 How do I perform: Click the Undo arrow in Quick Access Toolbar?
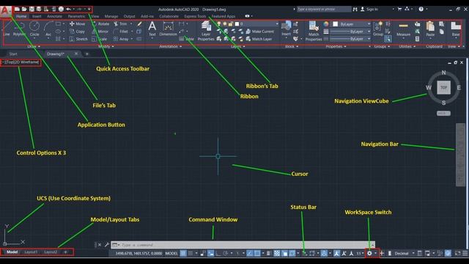click(68, 10)
